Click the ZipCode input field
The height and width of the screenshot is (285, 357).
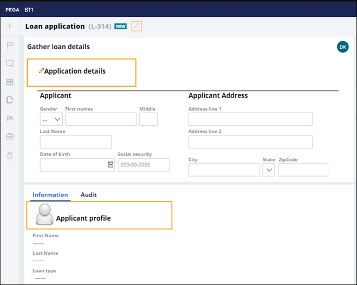pos(303,170)
